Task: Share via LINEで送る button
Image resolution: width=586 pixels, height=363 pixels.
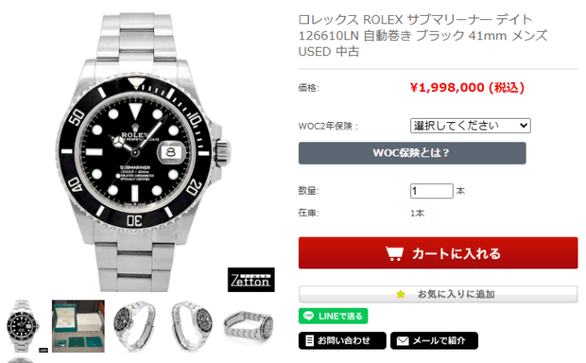Action: coord(333,316)
